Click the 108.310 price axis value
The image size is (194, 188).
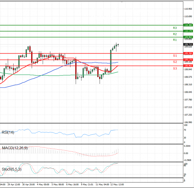point(188,85)
